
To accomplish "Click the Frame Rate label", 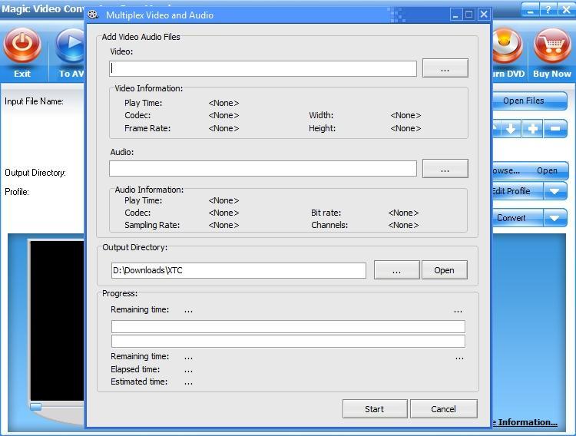I will [147, 128].
